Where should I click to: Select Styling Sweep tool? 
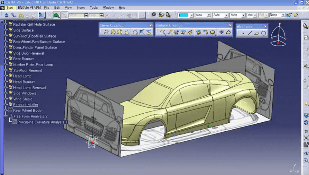pos(229,32)
